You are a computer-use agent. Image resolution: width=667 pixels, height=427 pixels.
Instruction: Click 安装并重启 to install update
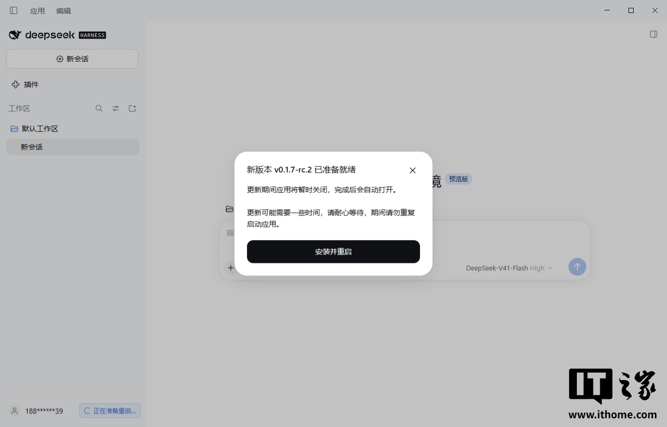(333, 252)
